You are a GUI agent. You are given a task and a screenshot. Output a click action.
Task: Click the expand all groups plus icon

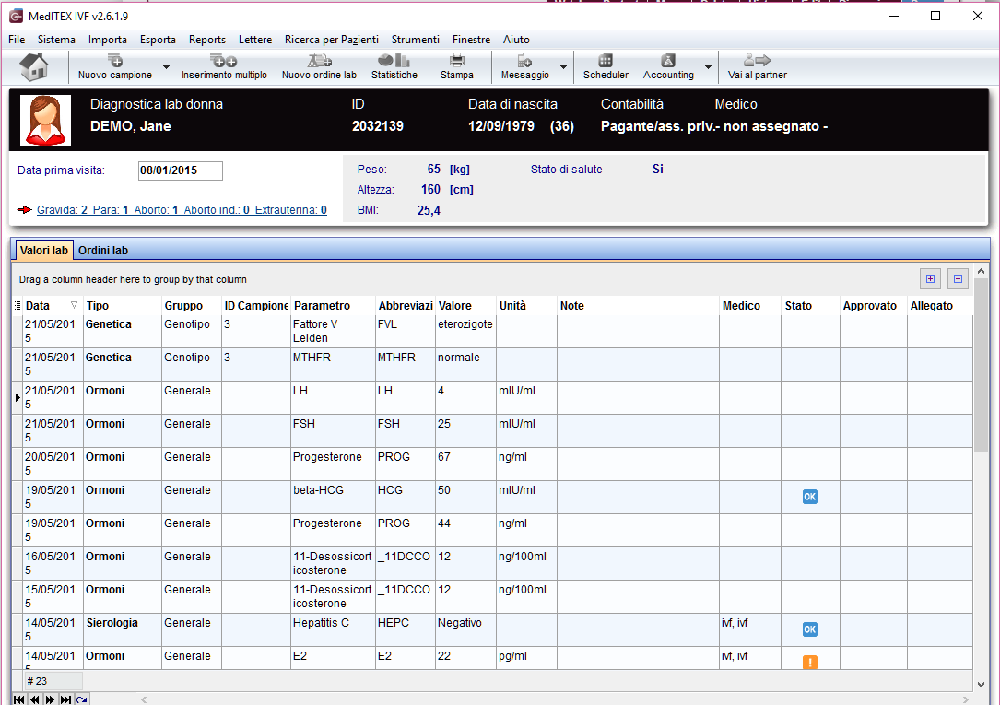tap(931, 278)
